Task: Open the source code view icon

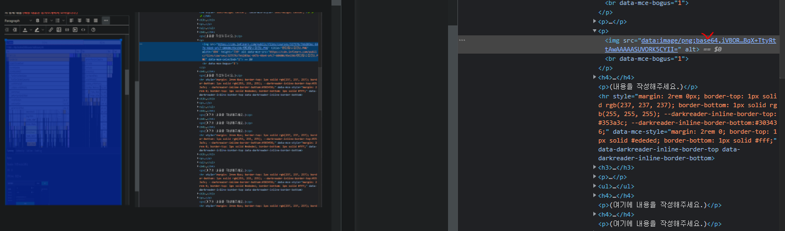Action: coord(83,30)
